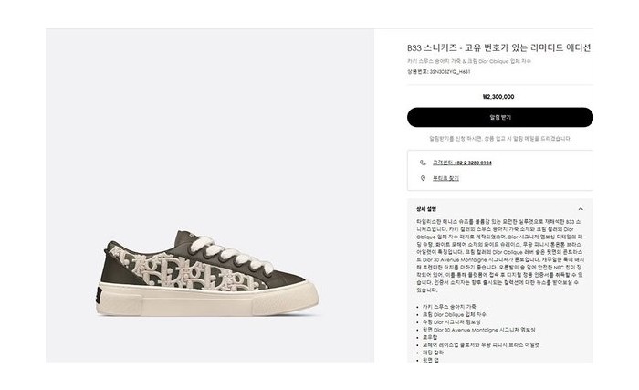Screen dimensions: 639x390
Task: Click the description paragraph about the B33 sneaker
Action: [500, 256]
